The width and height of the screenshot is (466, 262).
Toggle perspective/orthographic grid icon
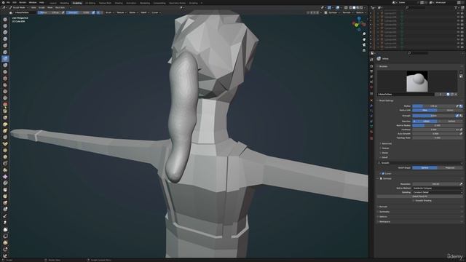(364, 50)
